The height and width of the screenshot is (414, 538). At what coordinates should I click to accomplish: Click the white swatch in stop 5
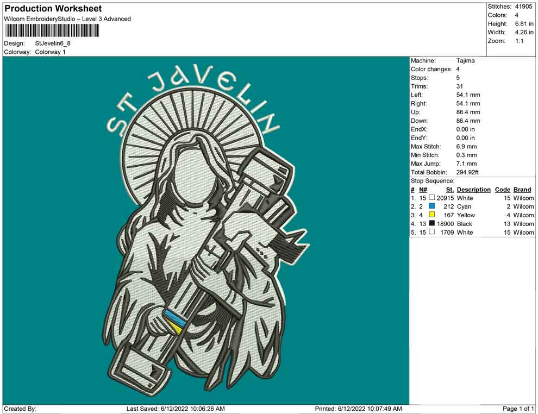click(x=432, y=233)
